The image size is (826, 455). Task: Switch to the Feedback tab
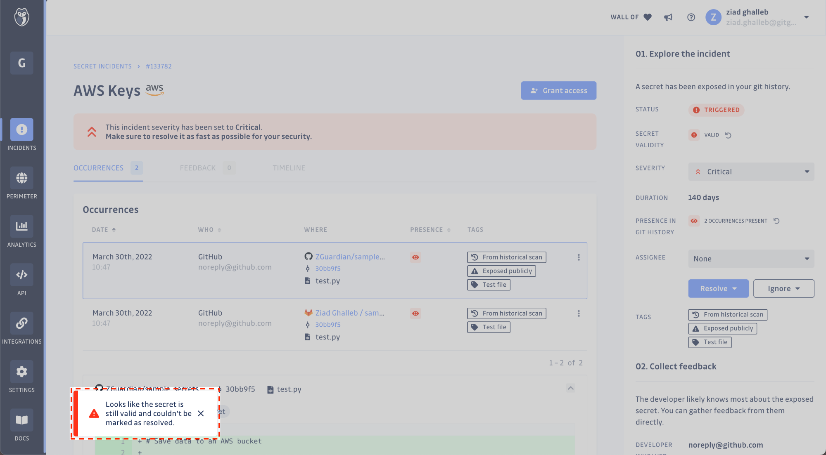198,168
